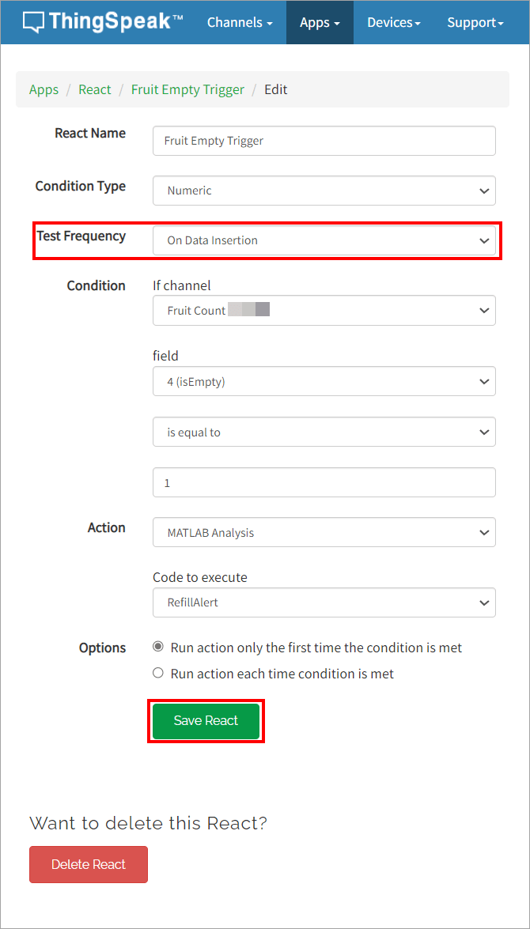Screen dimensions: 530x929
Task: Select run action only first time option
Action: click(158, 648)
